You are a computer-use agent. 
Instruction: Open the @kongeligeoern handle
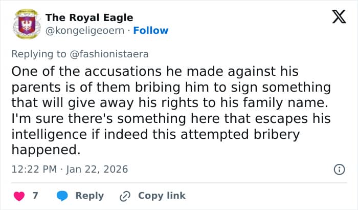[x=86, y=30]
